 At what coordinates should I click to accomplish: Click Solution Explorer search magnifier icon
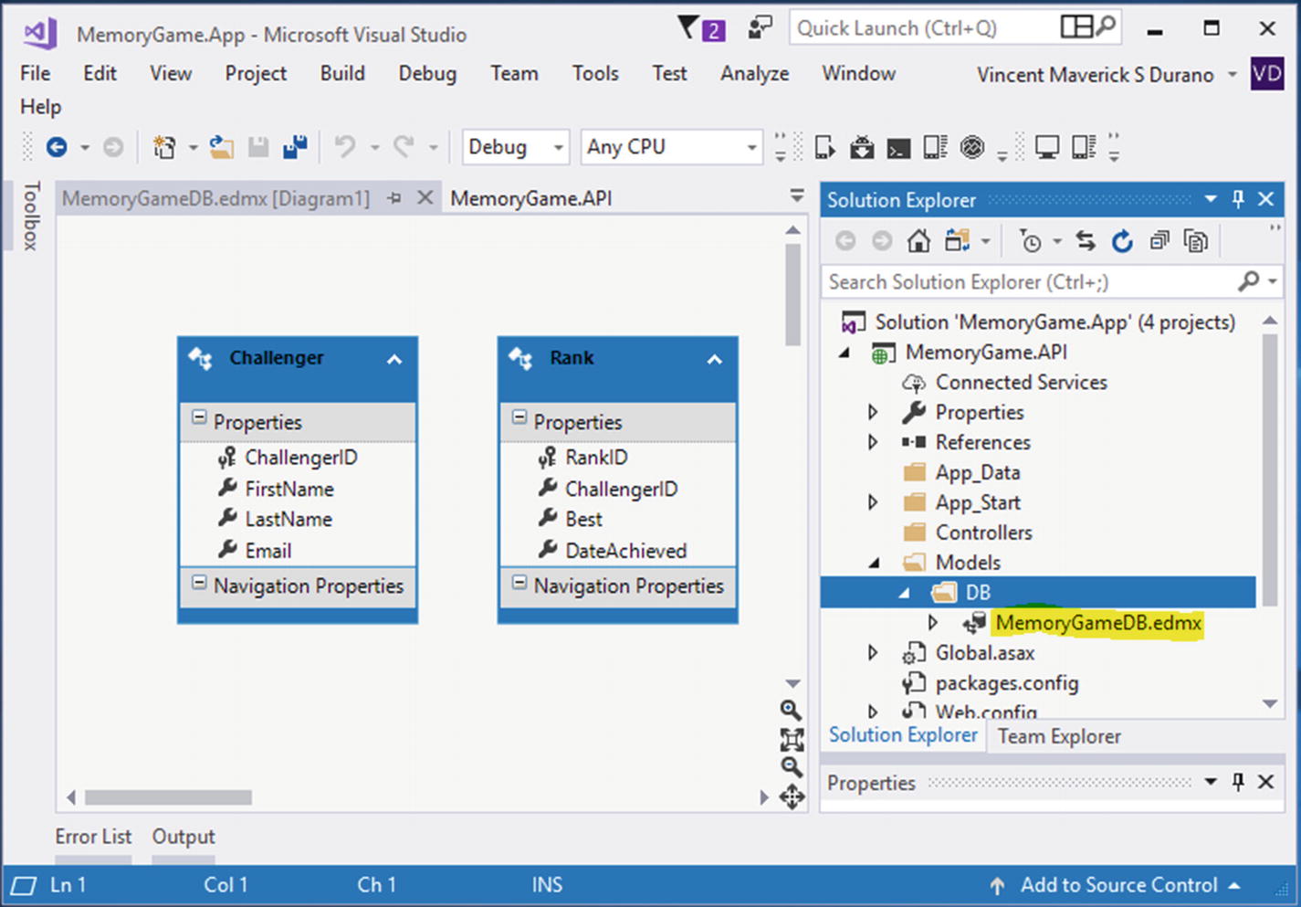click(1249, 281)
